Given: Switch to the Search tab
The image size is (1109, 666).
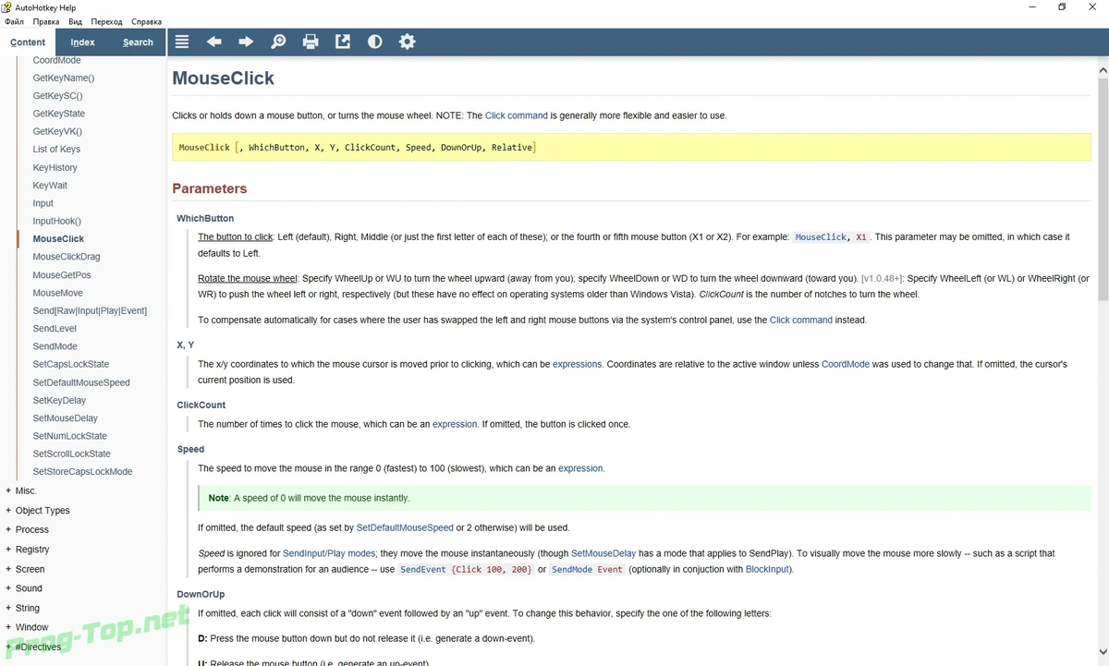Looking at the screenshot, I should [x=138, y=42].
